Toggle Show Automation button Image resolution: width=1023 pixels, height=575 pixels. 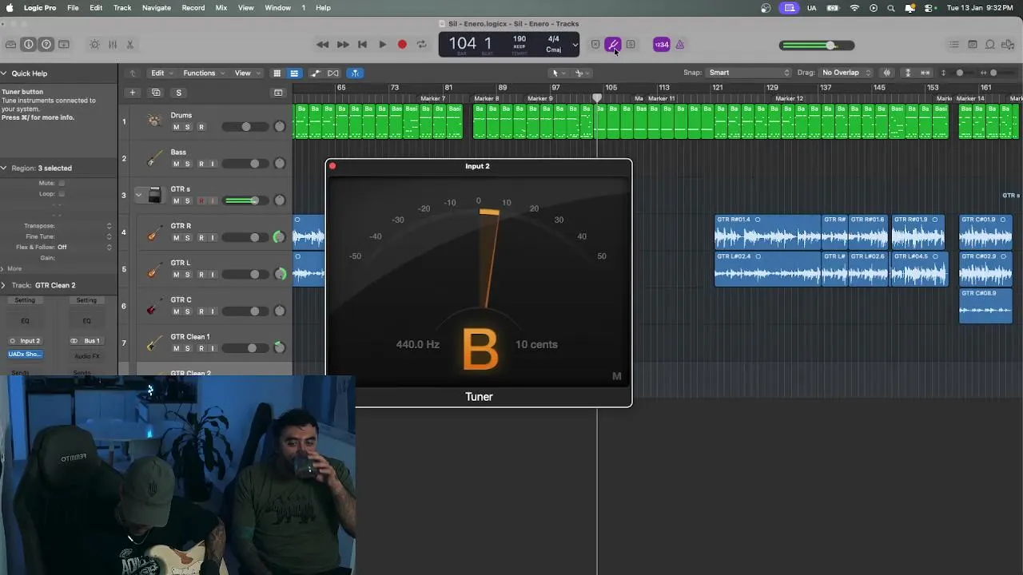point(316,73)
